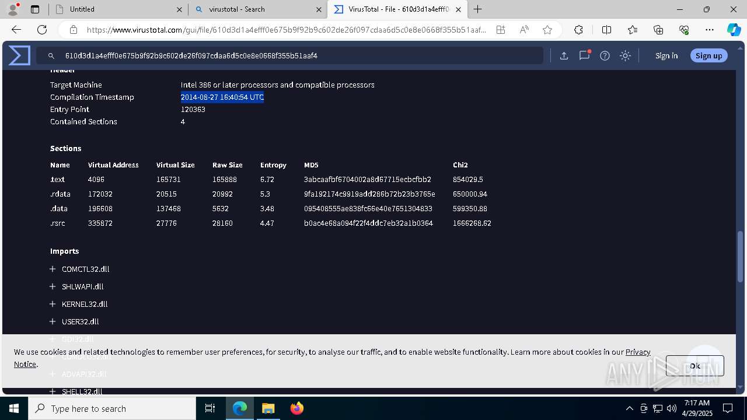Click the highlighted compilation timestamp value

pyautogui.click(x=222, y=97)
